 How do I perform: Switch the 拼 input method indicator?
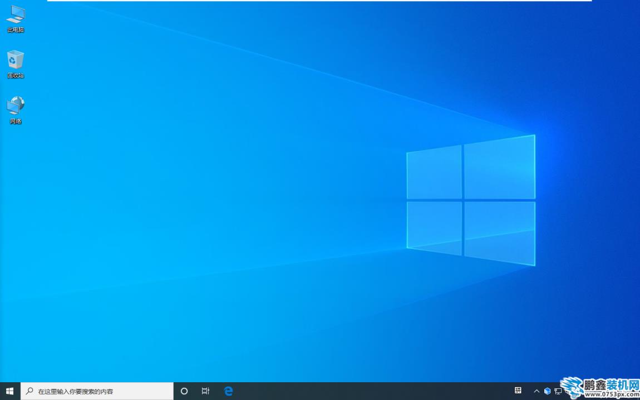click(518, 391)
